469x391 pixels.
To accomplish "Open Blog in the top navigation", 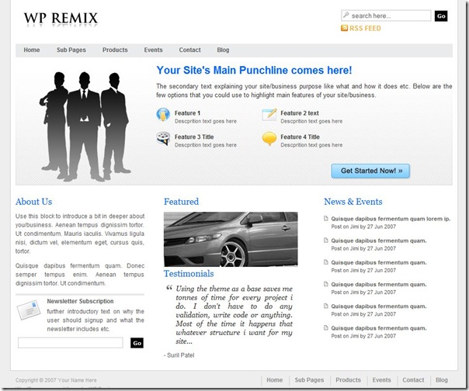I will 223,50.
